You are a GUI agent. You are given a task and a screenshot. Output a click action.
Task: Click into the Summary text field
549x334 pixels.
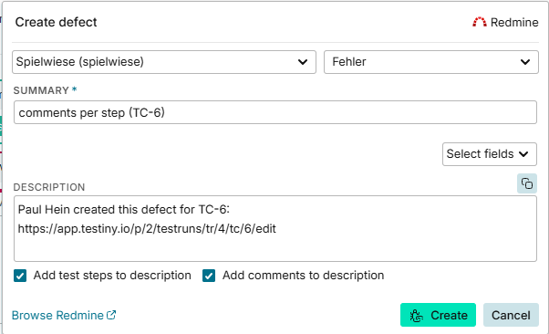click(275, 112)
